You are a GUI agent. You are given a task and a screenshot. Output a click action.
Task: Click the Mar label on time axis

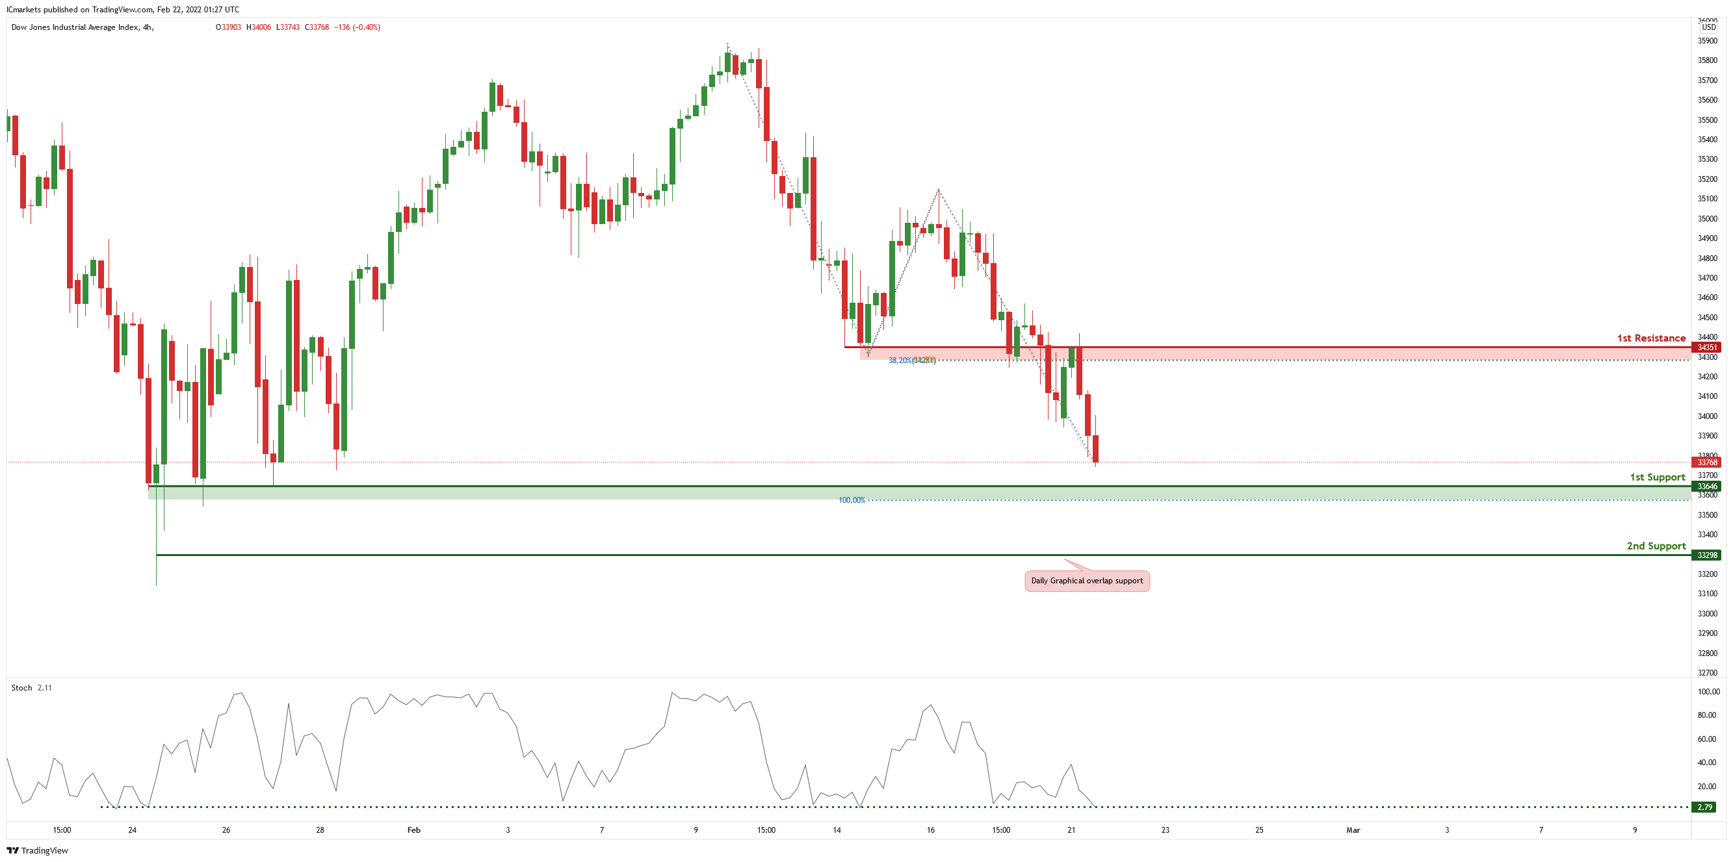point(1353,830)
